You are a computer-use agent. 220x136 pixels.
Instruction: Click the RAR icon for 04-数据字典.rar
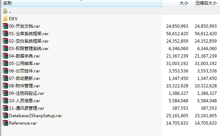[x=5, y=56]
